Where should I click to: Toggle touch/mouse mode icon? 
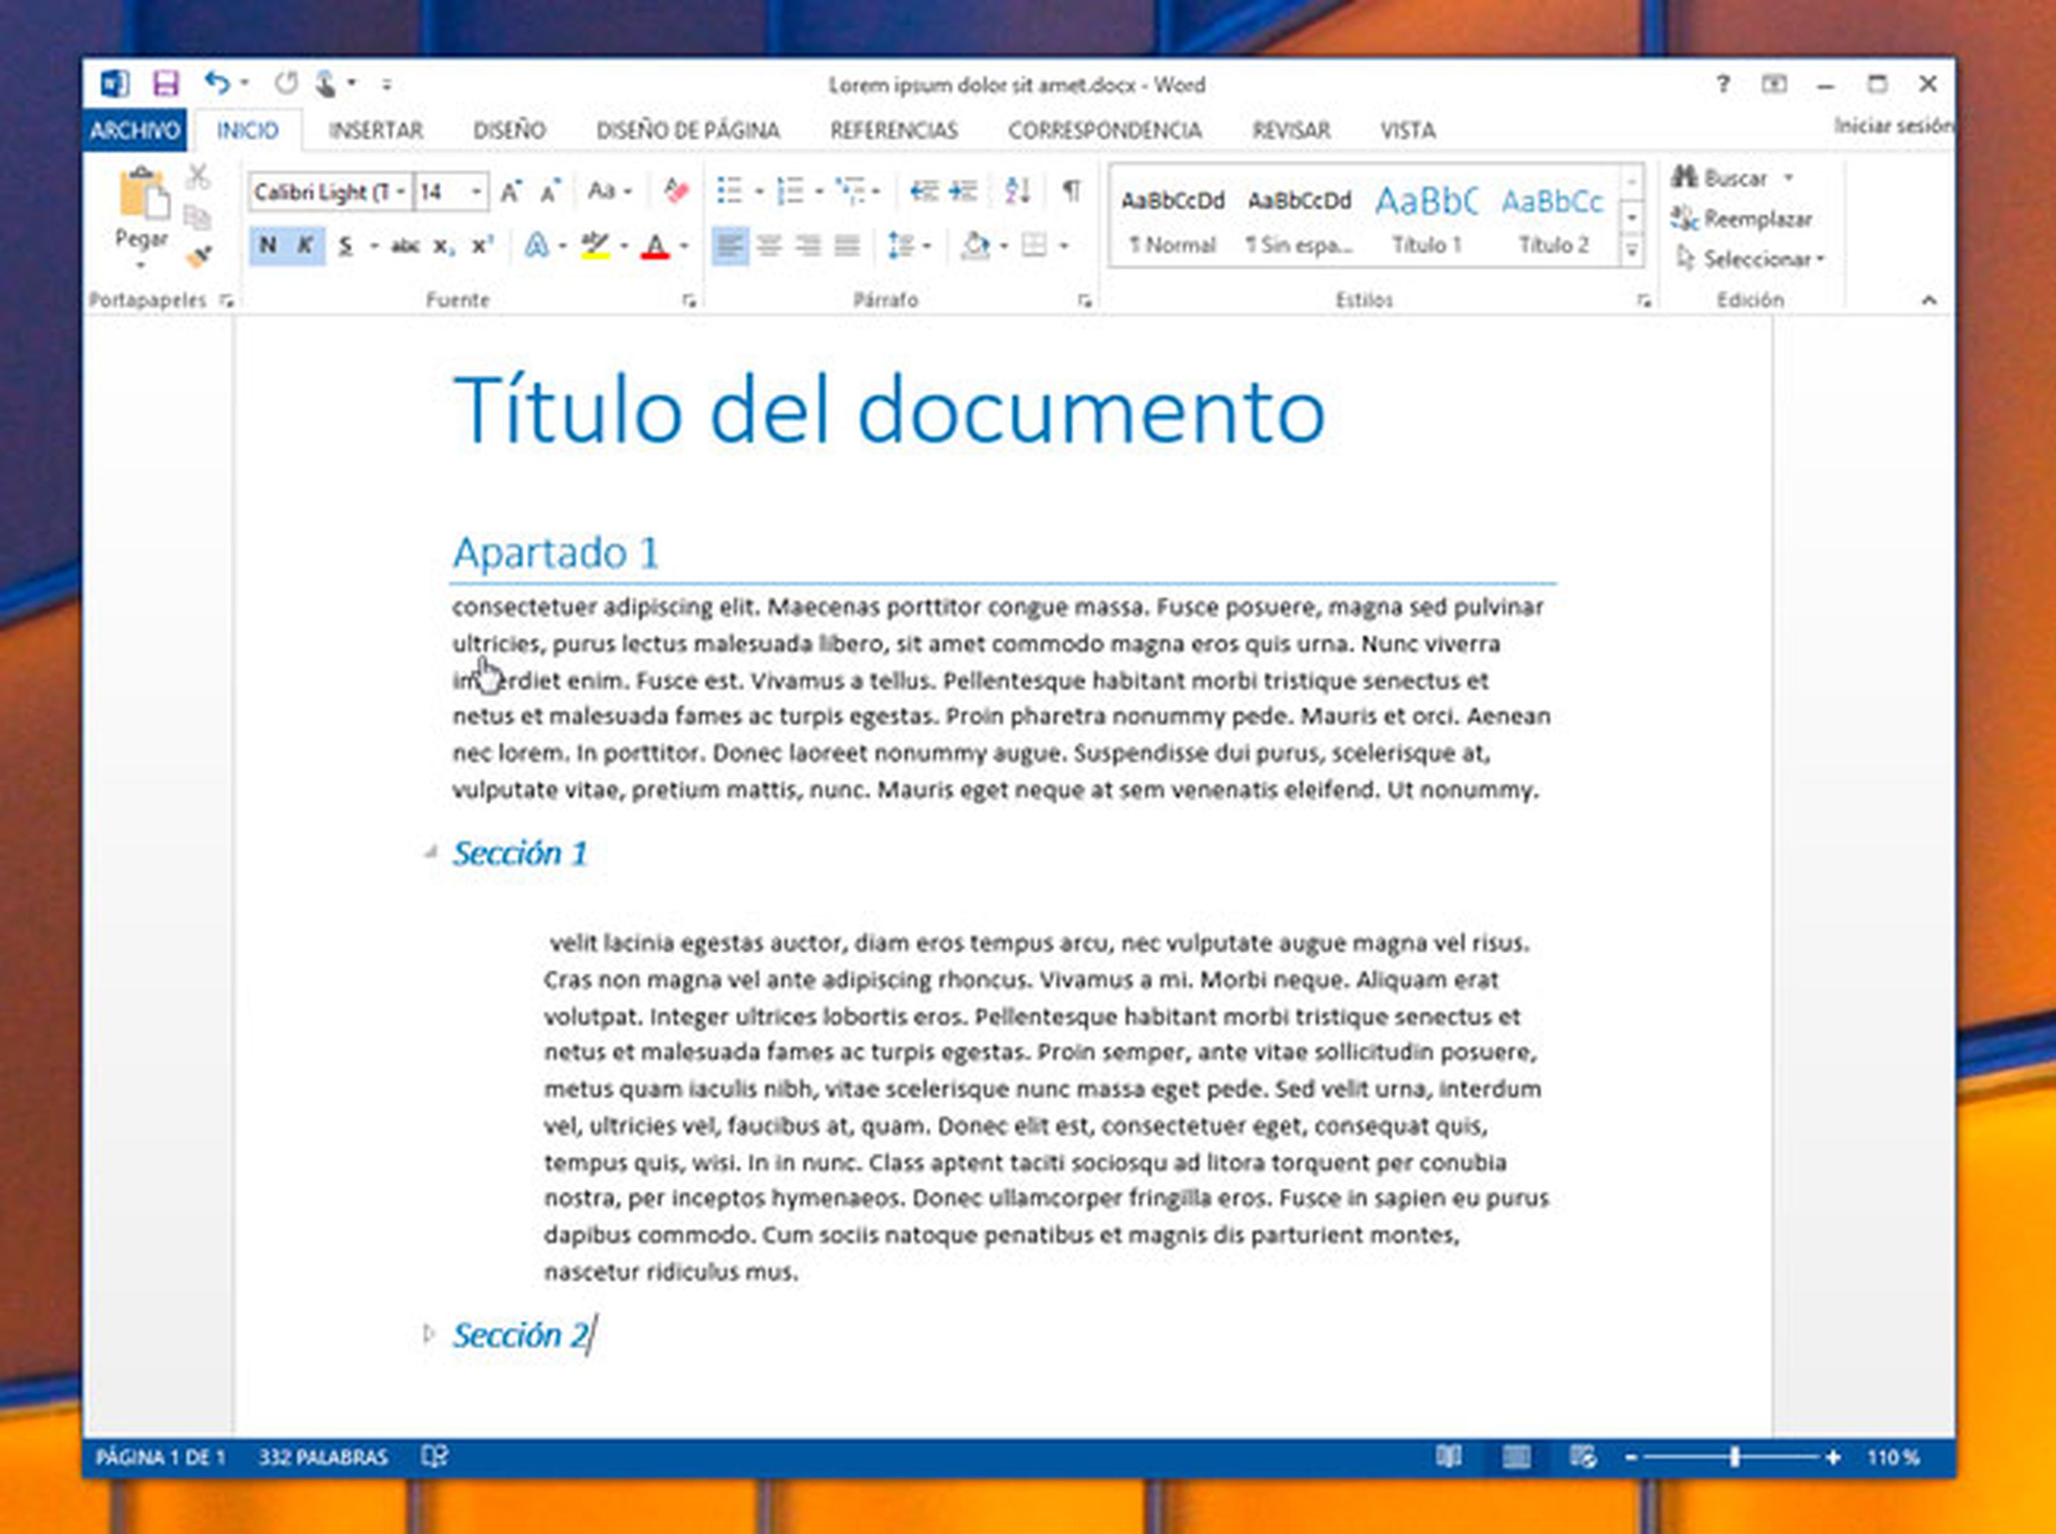[326, 84]
